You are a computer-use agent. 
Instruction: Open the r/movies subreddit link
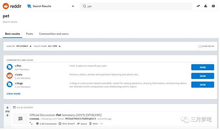pyautogui.click(x=34, y=119)
